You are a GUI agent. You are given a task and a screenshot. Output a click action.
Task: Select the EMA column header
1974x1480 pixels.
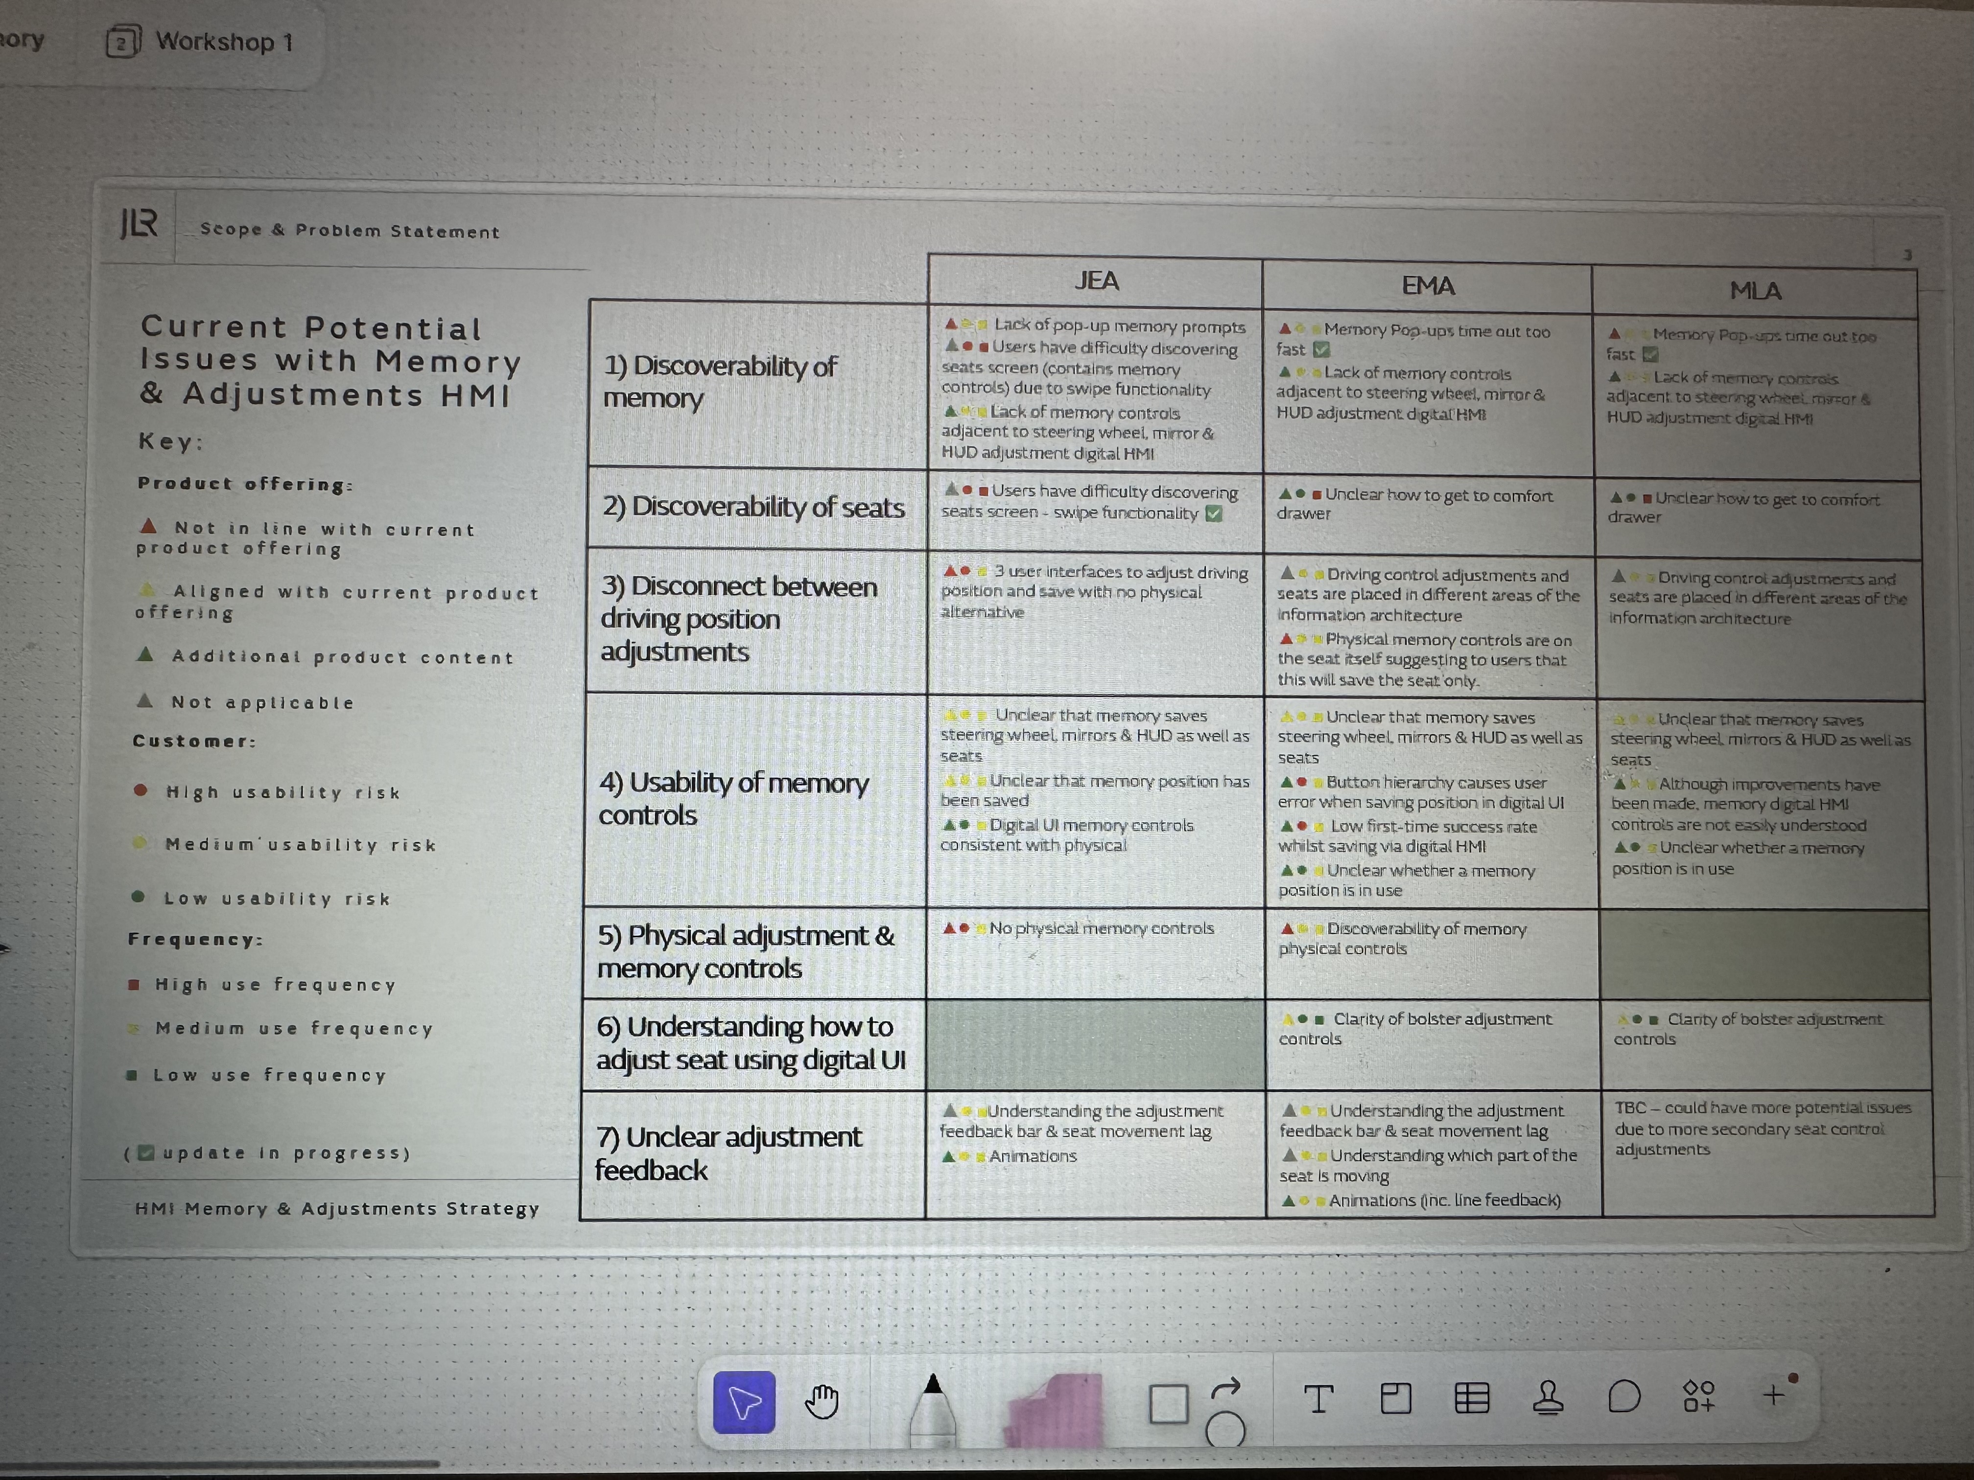coord(1428,285)
